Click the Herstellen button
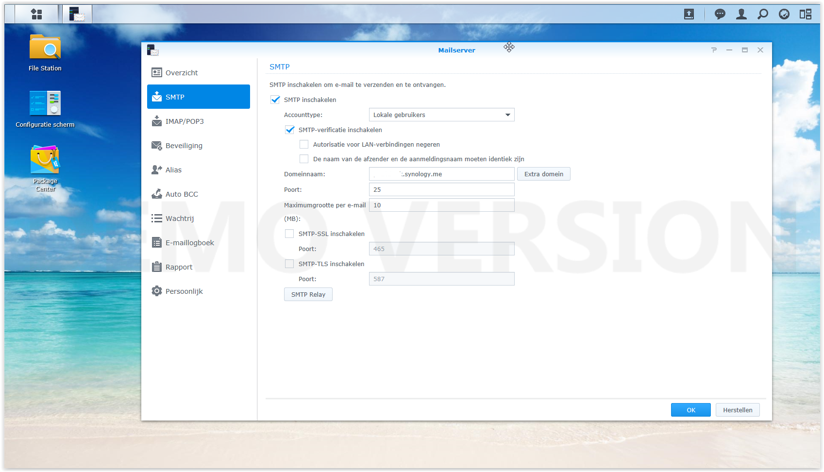Screen dimensions: 824x472 pyautogui.click(x=738, y=410)
